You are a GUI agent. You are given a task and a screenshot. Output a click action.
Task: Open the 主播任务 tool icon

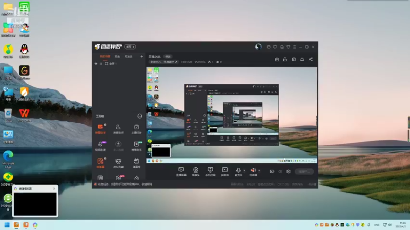(x=136, y=129)
